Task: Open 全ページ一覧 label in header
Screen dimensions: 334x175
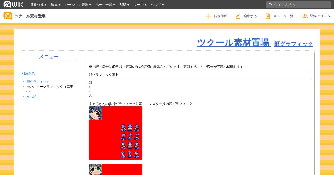Action: coord(283,16)
